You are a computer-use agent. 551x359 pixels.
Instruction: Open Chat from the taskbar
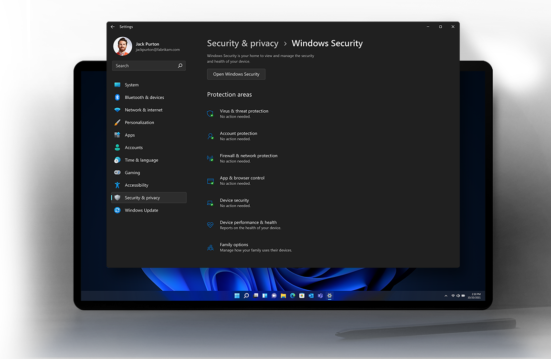(x=274, y=296)
